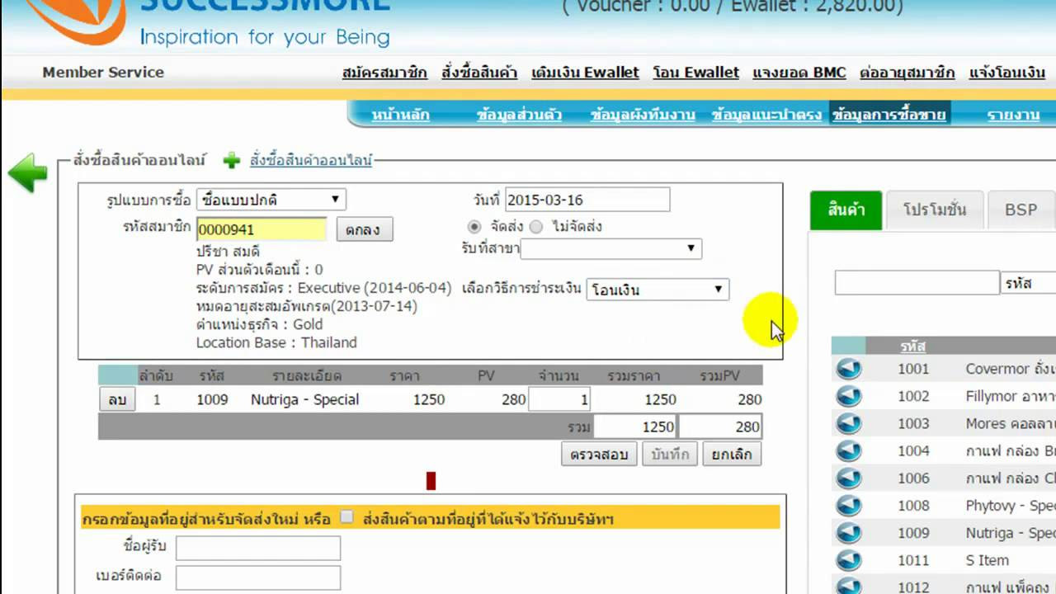Click the ลบ button for Nutriga - Special row
The width and height of the screenshot is (1056, 594).
pyautogui.click(x=117, y=399)
